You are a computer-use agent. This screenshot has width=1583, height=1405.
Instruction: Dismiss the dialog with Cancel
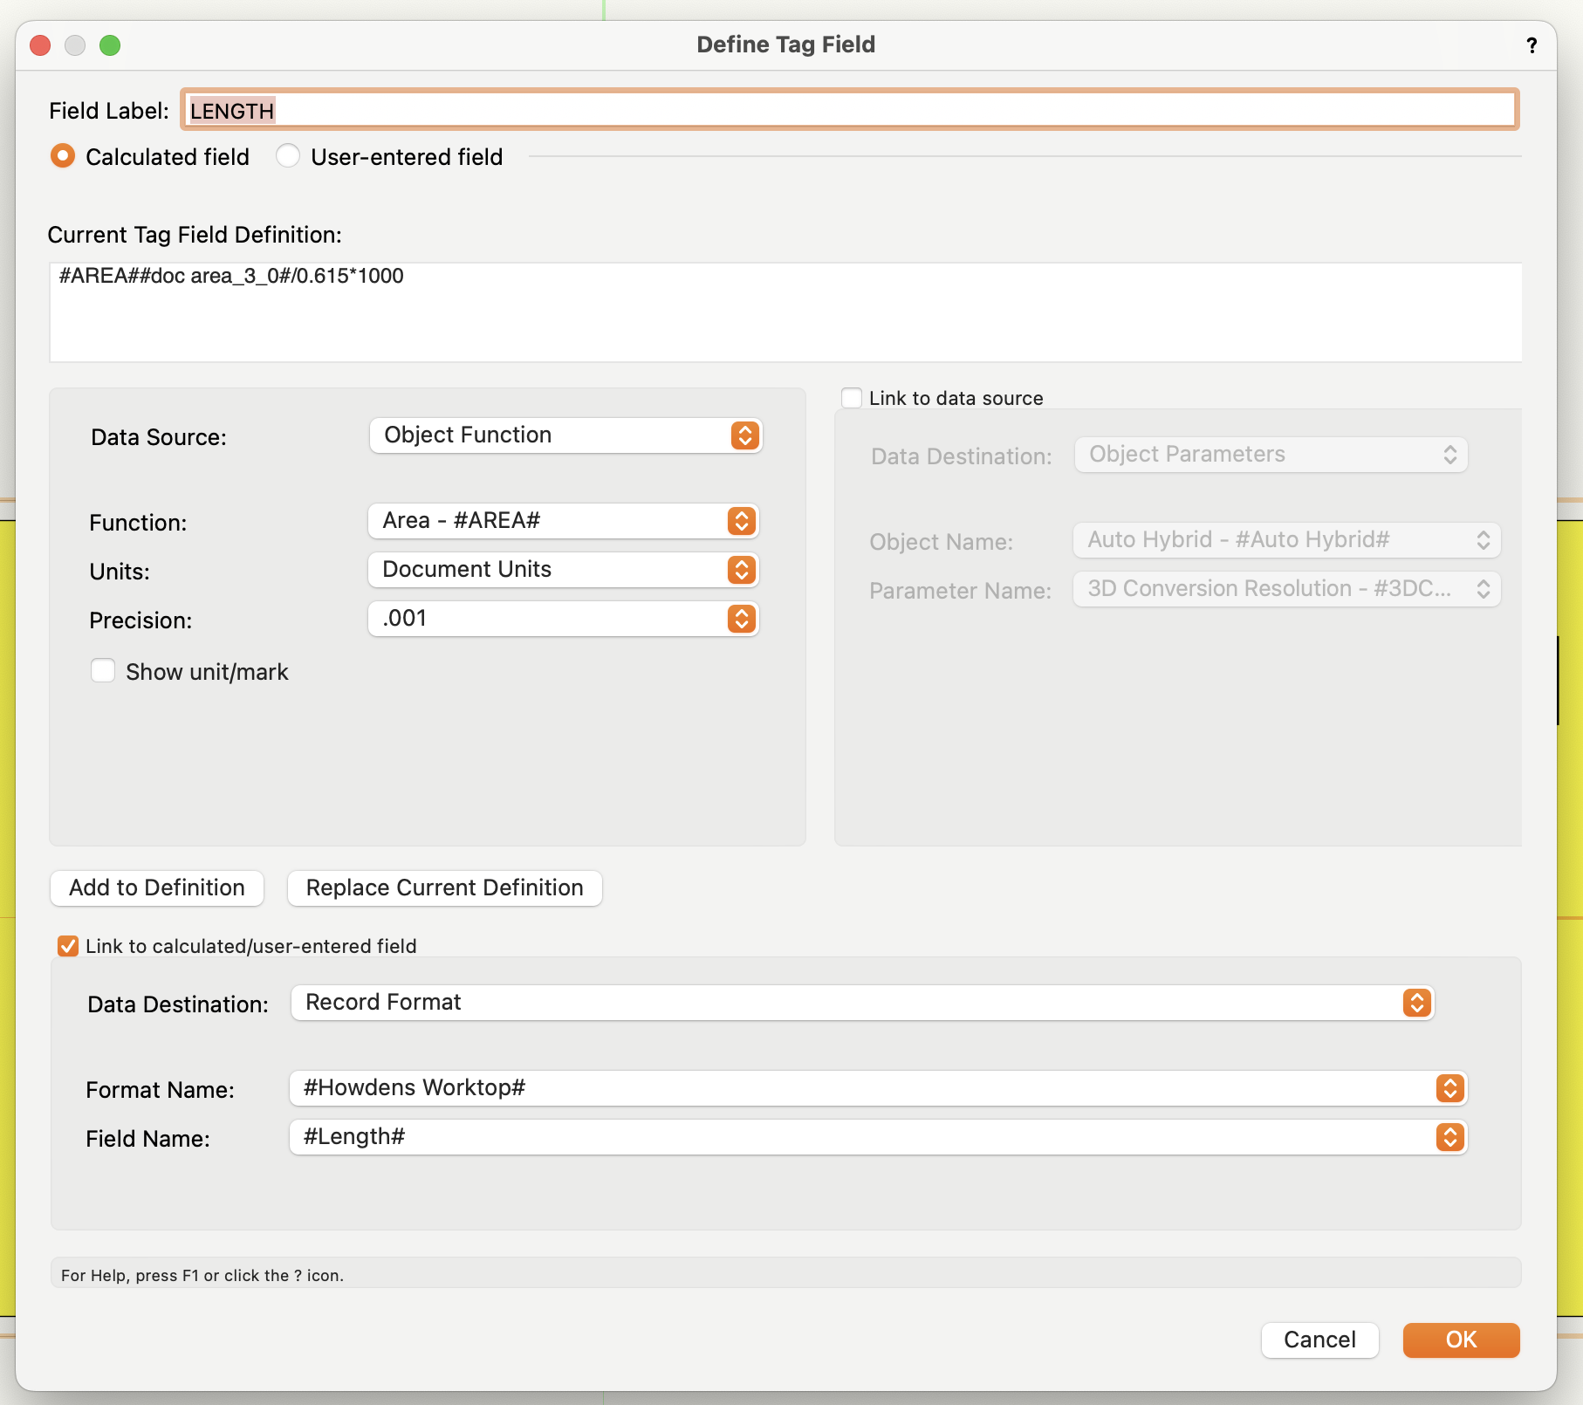click(1319, 1340)
